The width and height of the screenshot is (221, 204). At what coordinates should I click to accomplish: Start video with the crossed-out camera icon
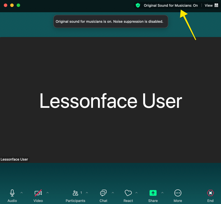click(x=38, y=193)
